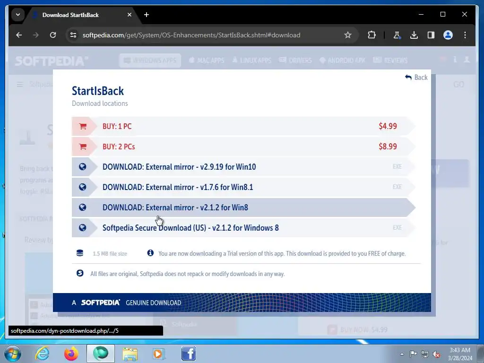The width and height of the screenshot is (484, 363).
Task: Open the clock showing 3:43 AM
Action: [460, 354]
